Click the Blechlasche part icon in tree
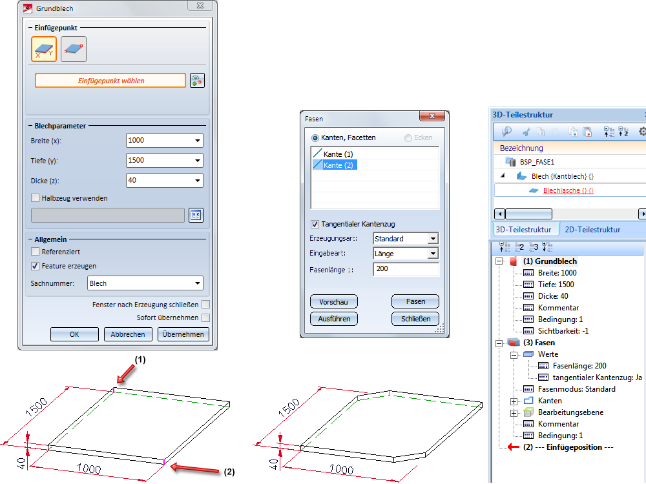646x484 pixels. 533,190
